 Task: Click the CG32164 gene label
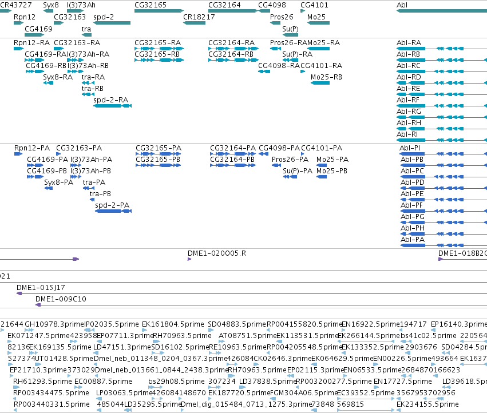point(224,5)
